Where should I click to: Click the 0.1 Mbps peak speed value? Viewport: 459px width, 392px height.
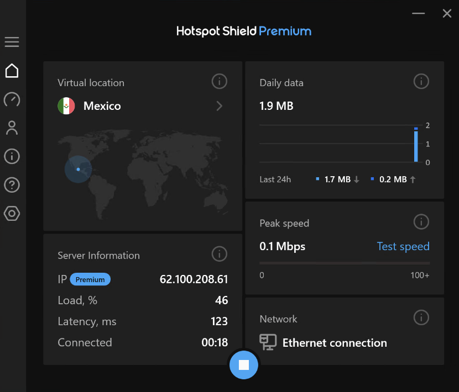coord(282,246)
